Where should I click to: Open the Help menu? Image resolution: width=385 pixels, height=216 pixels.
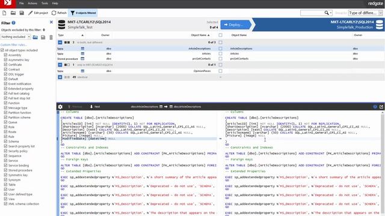(55, 3)
